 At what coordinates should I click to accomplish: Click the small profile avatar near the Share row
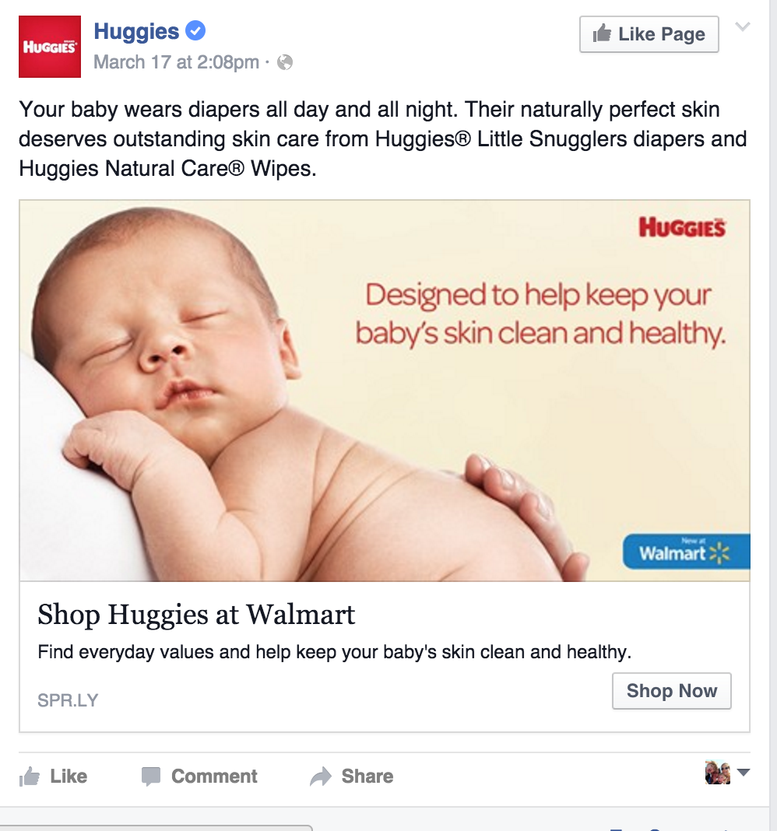[718, 773]
